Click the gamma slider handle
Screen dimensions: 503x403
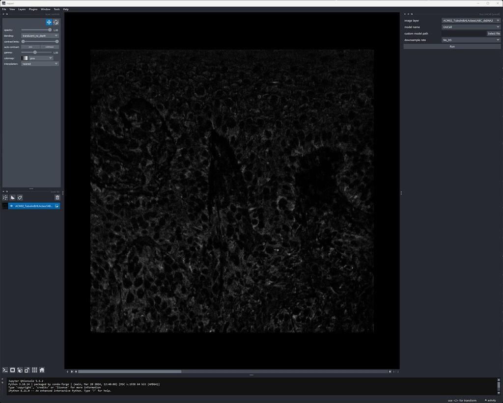coord(35,52)
